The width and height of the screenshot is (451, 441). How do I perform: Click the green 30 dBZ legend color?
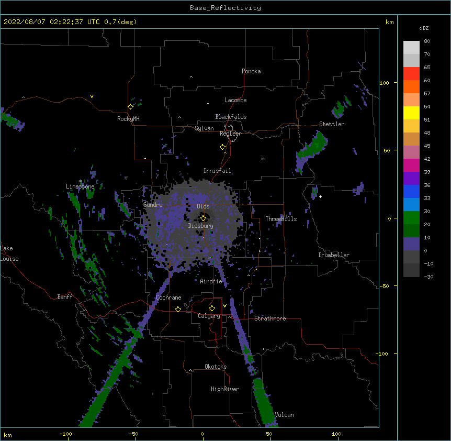[411, 218]
